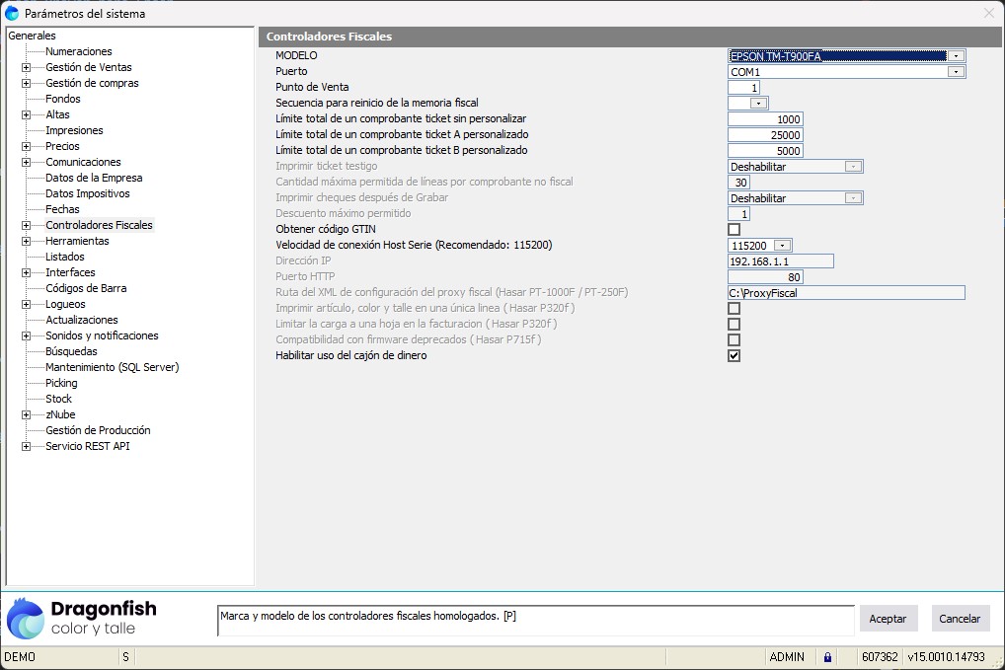
Task: Select Datos de la Empresa in tree
Action: click(x=94, y=178)
